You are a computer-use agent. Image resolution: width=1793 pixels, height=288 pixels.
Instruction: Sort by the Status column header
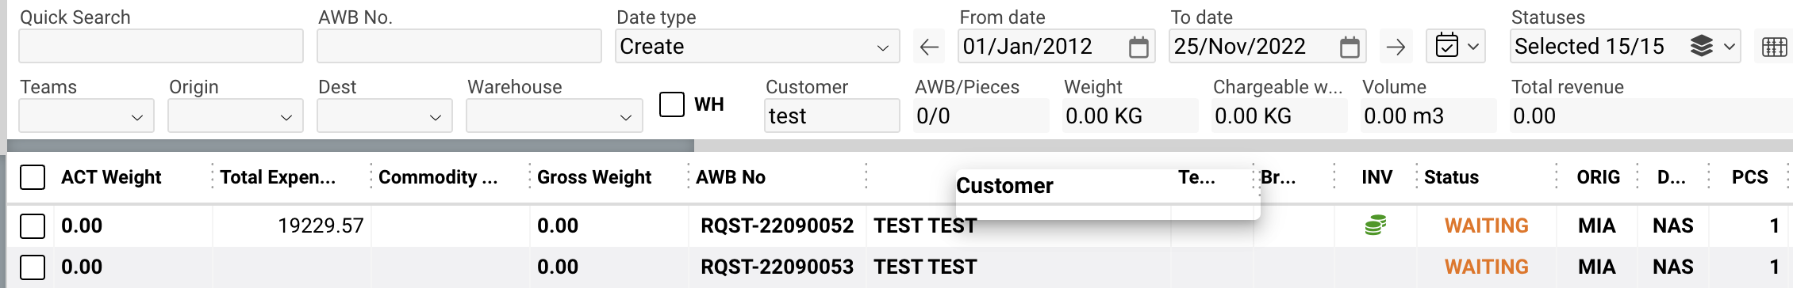pos(1451,177)
